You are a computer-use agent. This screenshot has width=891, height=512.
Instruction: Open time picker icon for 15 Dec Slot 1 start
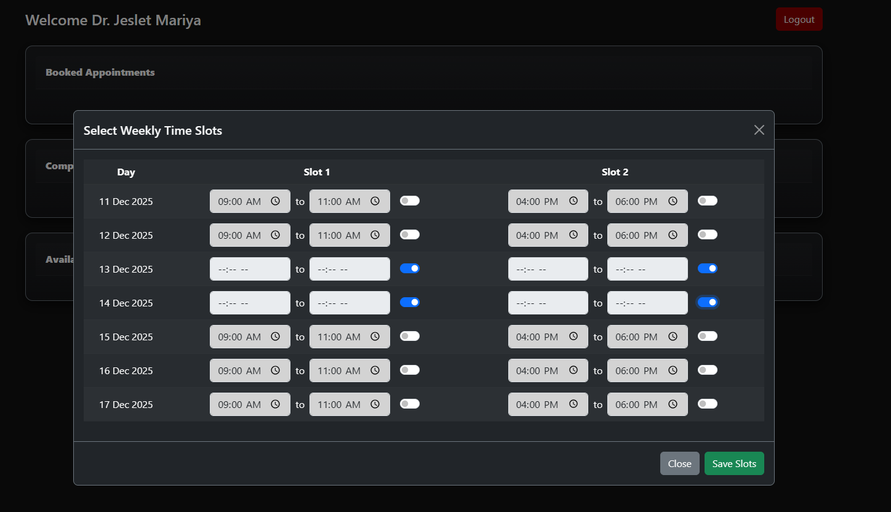point(276,337)
